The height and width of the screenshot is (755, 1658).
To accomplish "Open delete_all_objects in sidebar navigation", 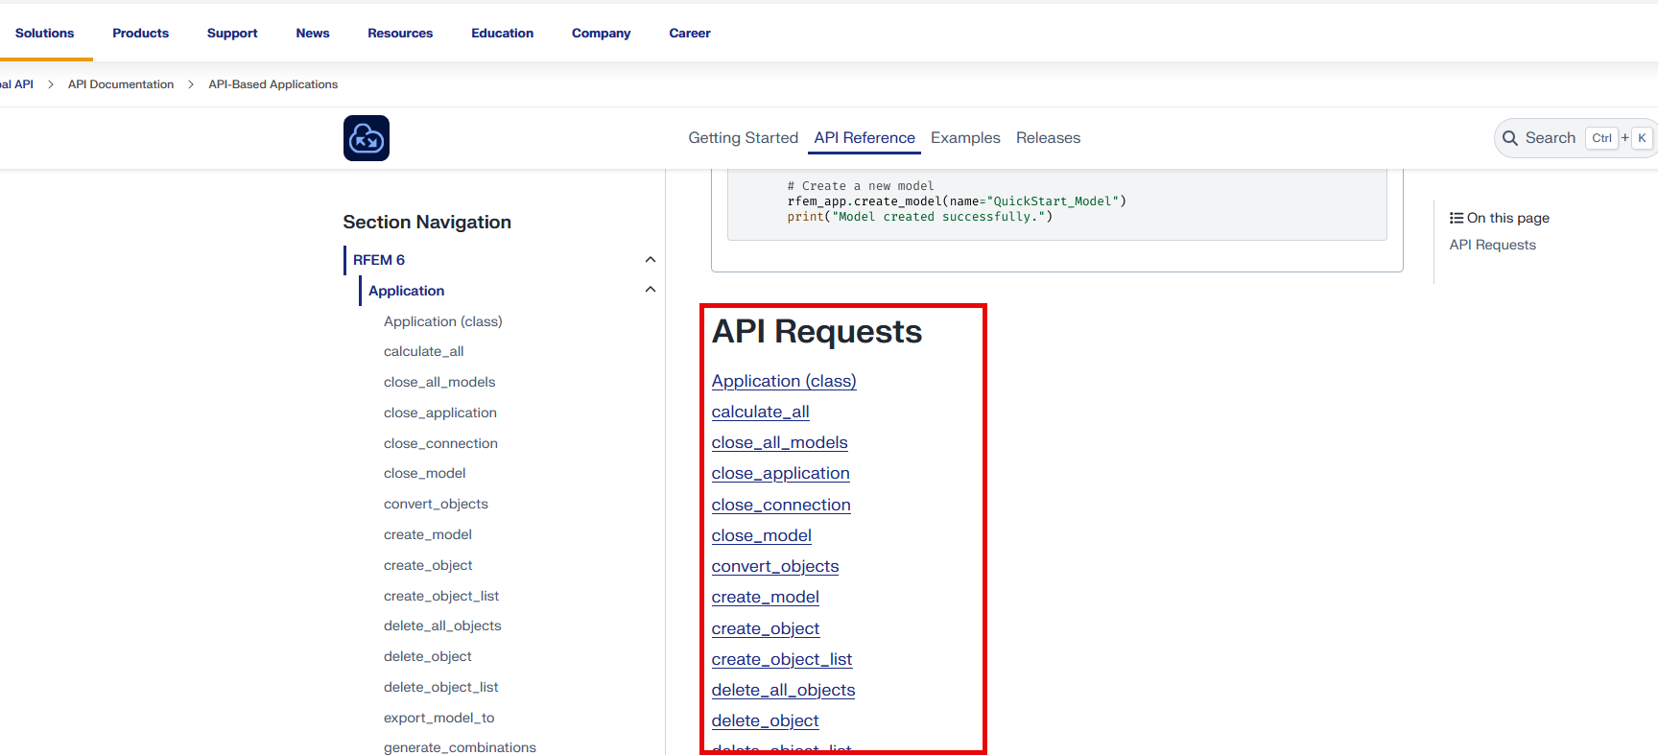I will coord(442,625).
